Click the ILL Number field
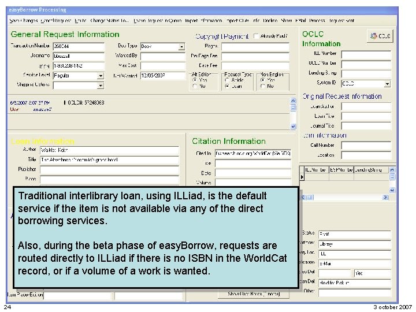Viewport: 416px width, 312px height. (366, 55)
